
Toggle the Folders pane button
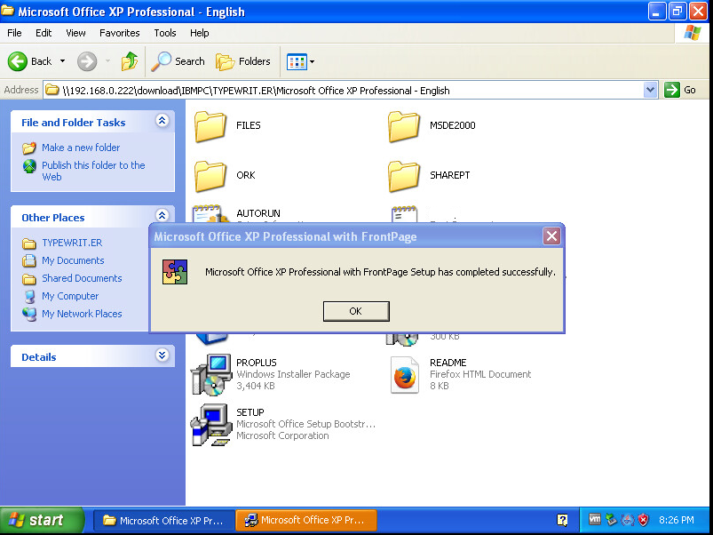point(243,61)
